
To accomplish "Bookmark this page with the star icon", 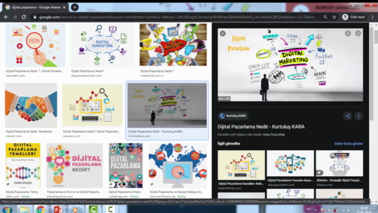I will click(334, 17).
